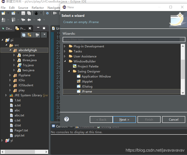Click the Save All toolbar icon
The width and height of the screenshot is (187, 155).
(x=29, y=13)
